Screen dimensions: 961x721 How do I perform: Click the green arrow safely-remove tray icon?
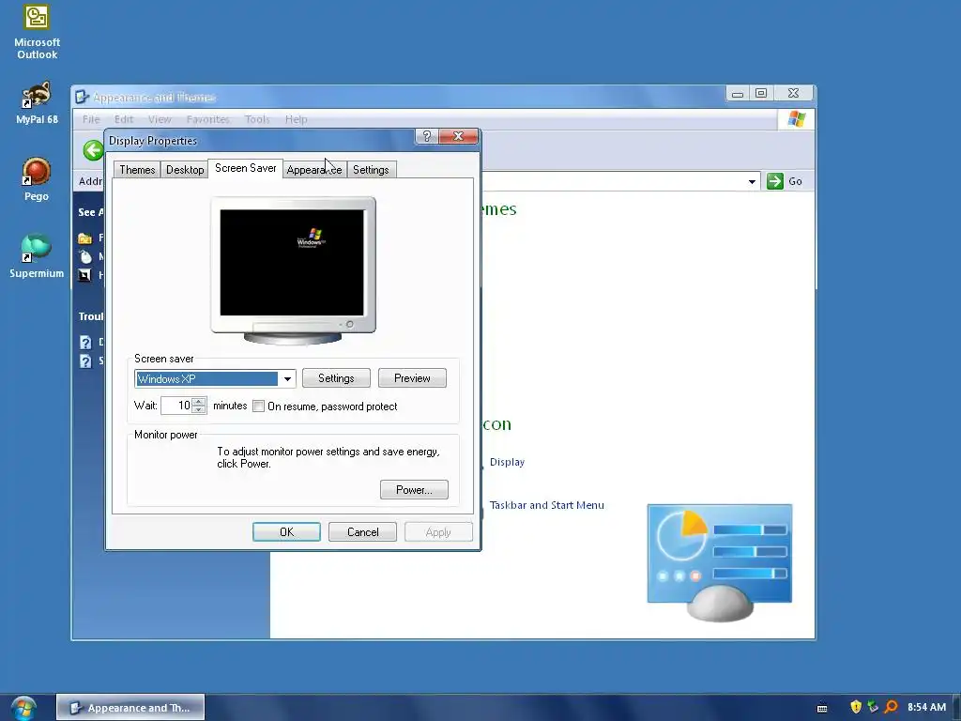tap(874, 707)
